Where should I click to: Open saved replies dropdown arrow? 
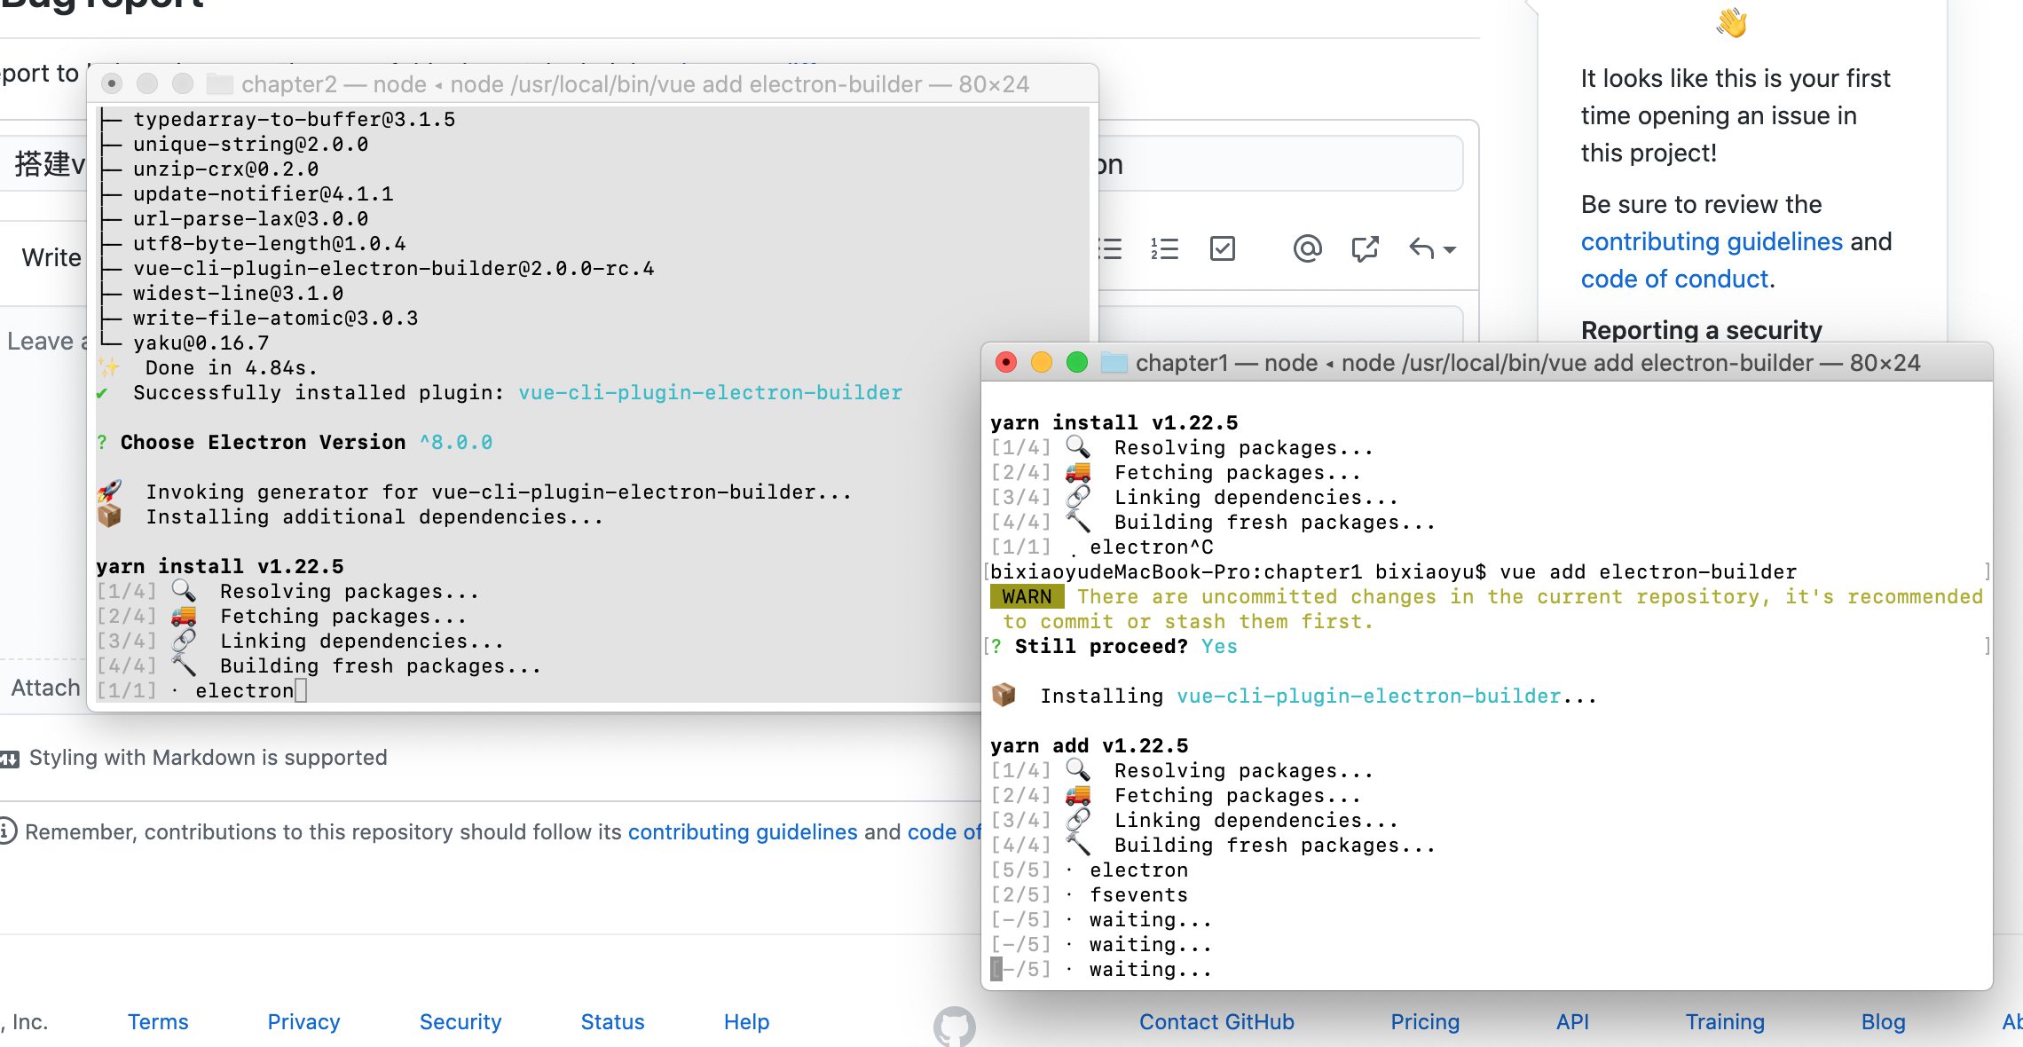(1450, 250)
